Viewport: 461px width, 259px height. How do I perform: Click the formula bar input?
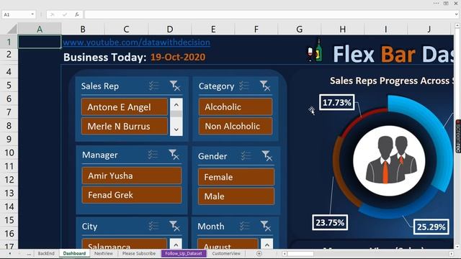coord(269,14)
